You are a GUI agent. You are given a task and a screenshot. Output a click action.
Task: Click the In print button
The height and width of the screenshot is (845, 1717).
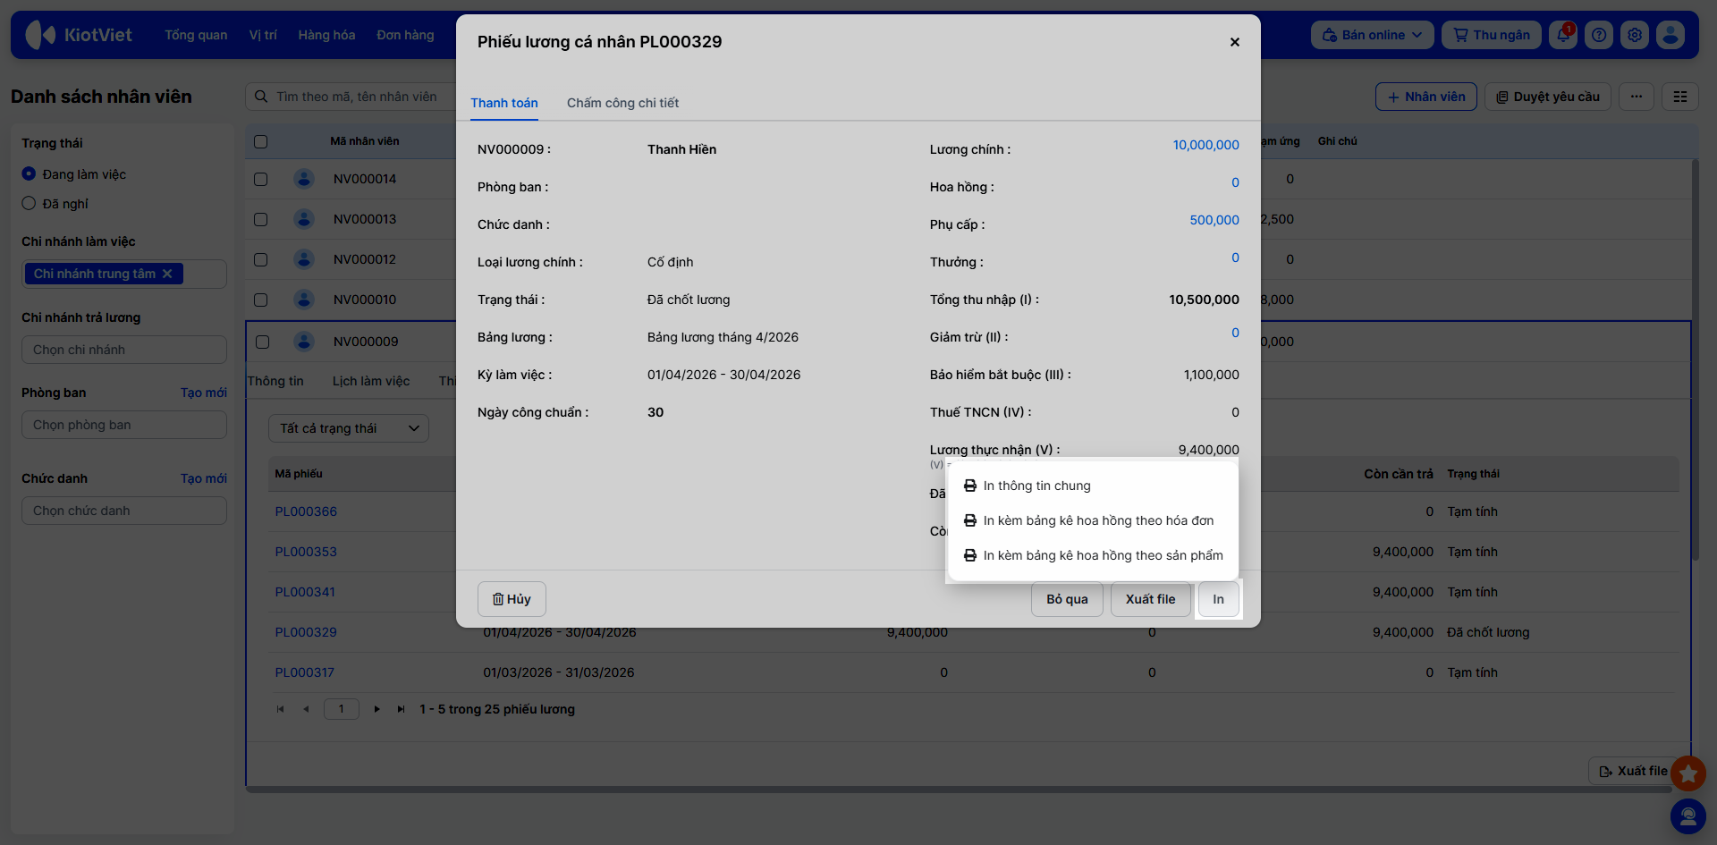1218,599
